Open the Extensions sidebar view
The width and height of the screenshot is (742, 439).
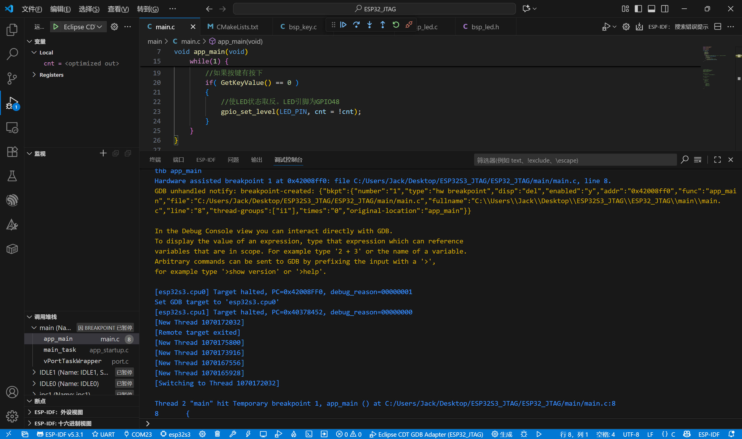coord(12,152)
